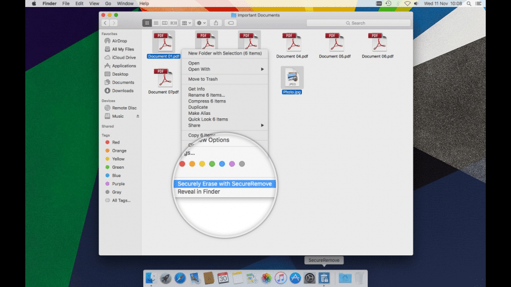Image resolution: width=511 pixels, height=287 pixels.
Task: Open Trash in the Dock
Action: [359, 278]
